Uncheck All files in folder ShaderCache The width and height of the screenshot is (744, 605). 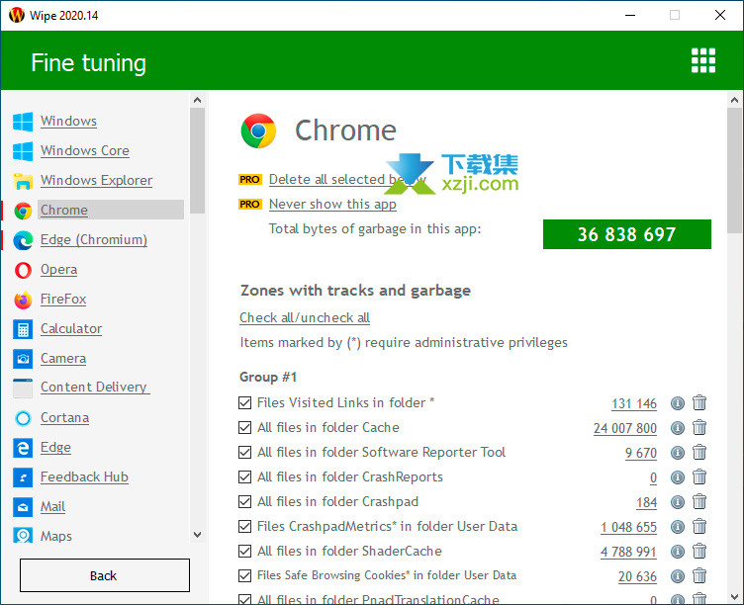coord(244,551)
